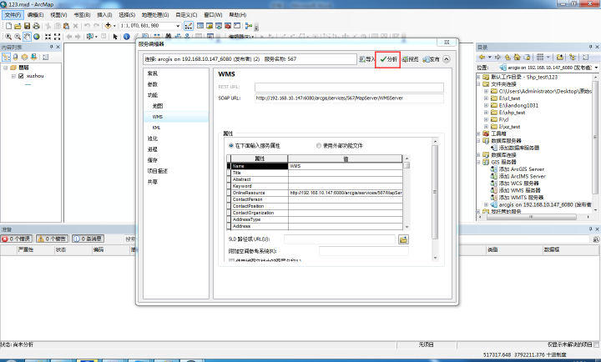Open the Edit (编辑) menu
Image resolution: width=601 pixels, height=362 pixels.
(x=35, y=15)
